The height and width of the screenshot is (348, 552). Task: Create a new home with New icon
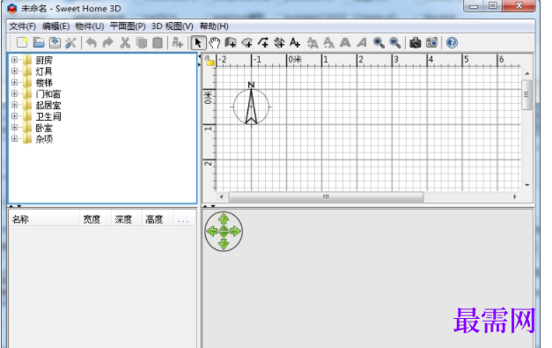pyautogui.click(x=22, y=42)
